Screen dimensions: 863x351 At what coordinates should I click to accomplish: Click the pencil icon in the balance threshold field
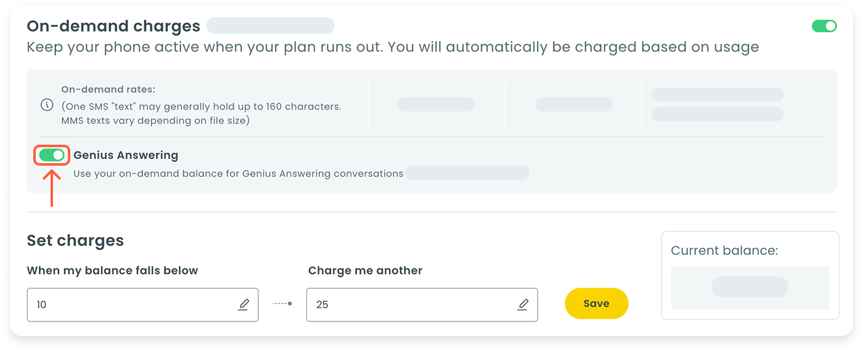click(243, 304)
